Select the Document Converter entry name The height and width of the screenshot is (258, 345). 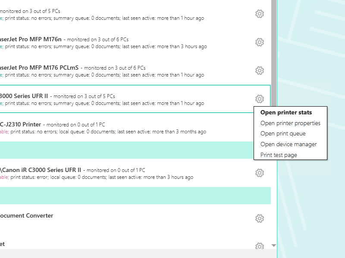[x=26, y=215]
